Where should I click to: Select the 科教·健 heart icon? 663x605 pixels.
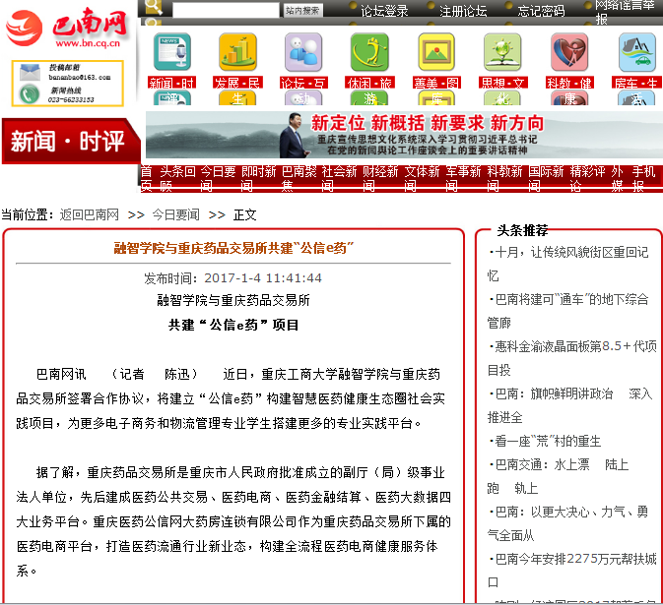[569, 52]
